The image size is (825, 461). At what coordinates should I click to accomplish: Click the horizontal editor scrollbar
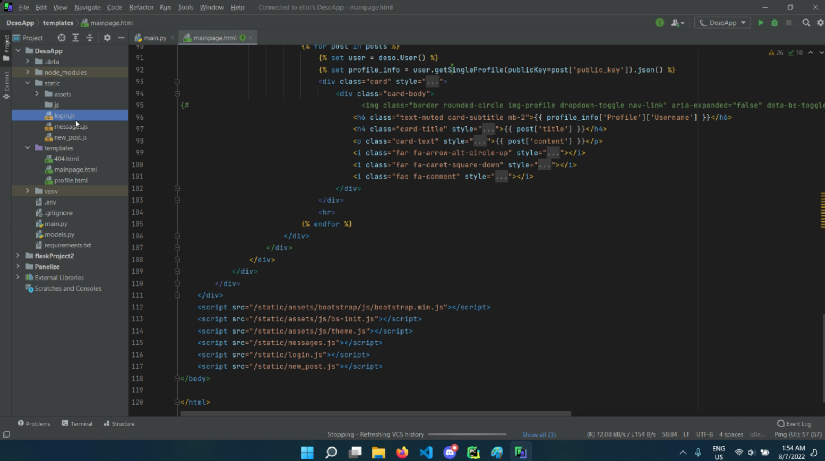point(376,413)
